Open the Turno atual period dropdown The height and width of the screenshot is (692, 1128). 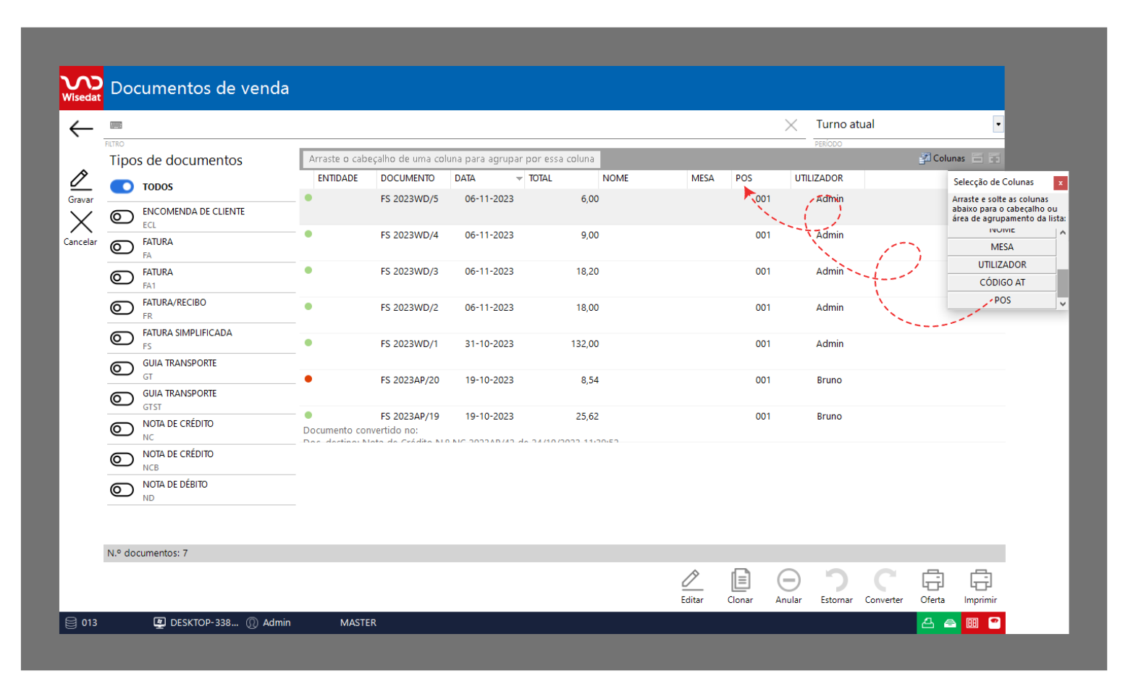998,125
